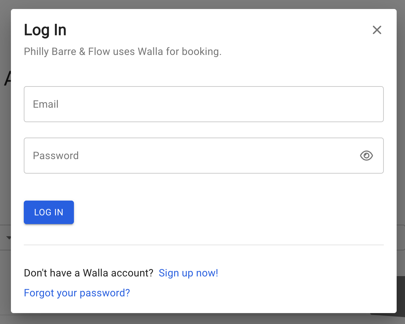Expand the dropdown arrow behind the dialog
Viewport: 405px width, 324px height.
tap(9, 238)
